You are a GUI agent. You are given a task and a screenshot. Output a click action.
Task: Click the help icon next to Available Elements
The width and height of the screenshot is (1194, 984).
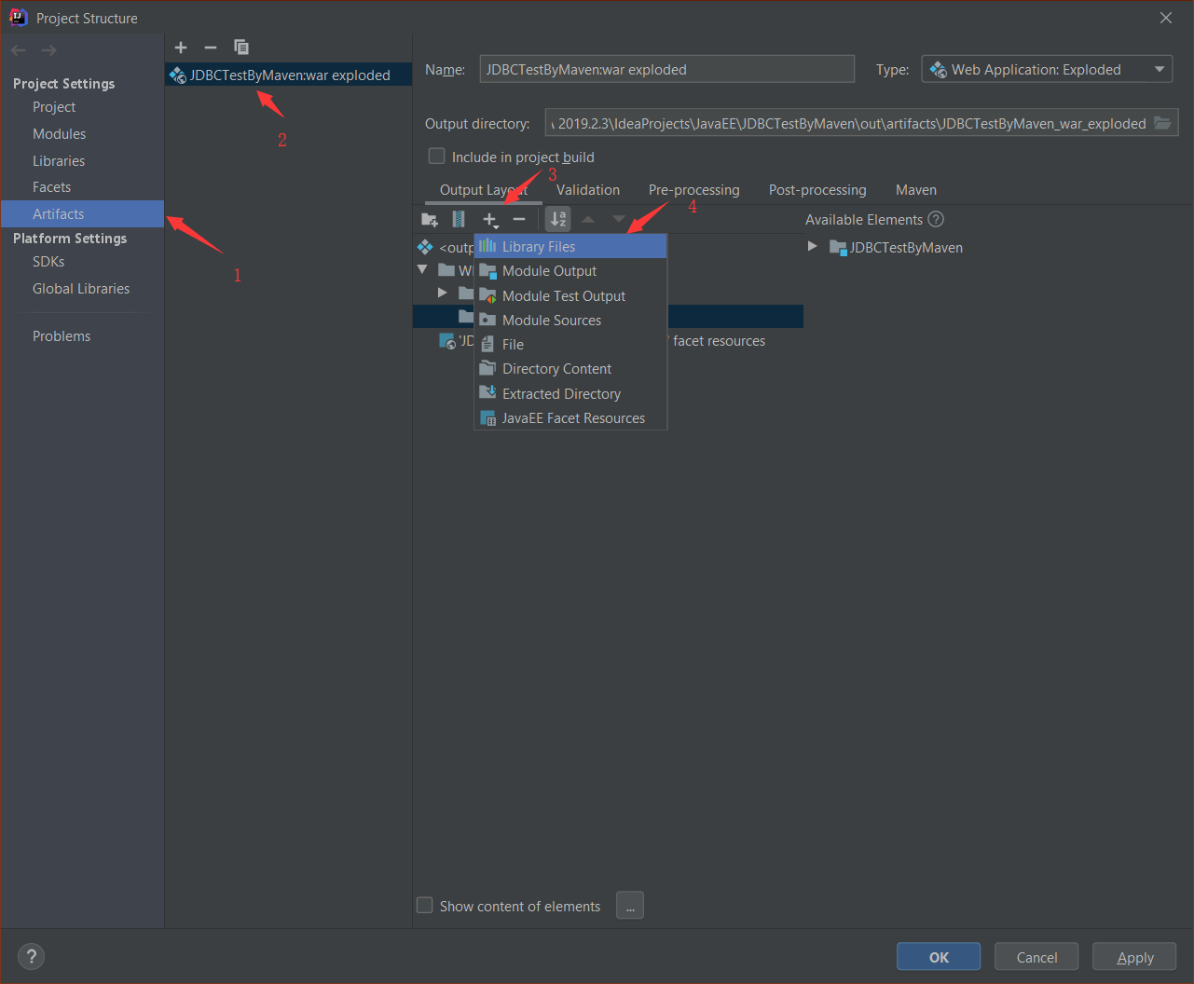tap(937, 219)
